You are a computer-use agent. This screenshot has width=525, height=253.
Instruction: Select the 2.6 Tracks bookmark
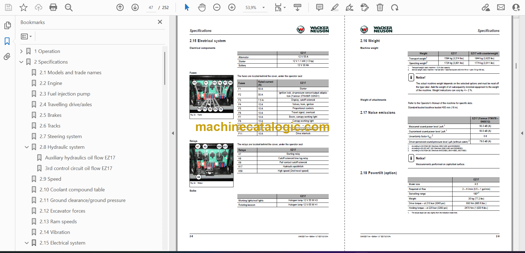[x=50, y=126]
